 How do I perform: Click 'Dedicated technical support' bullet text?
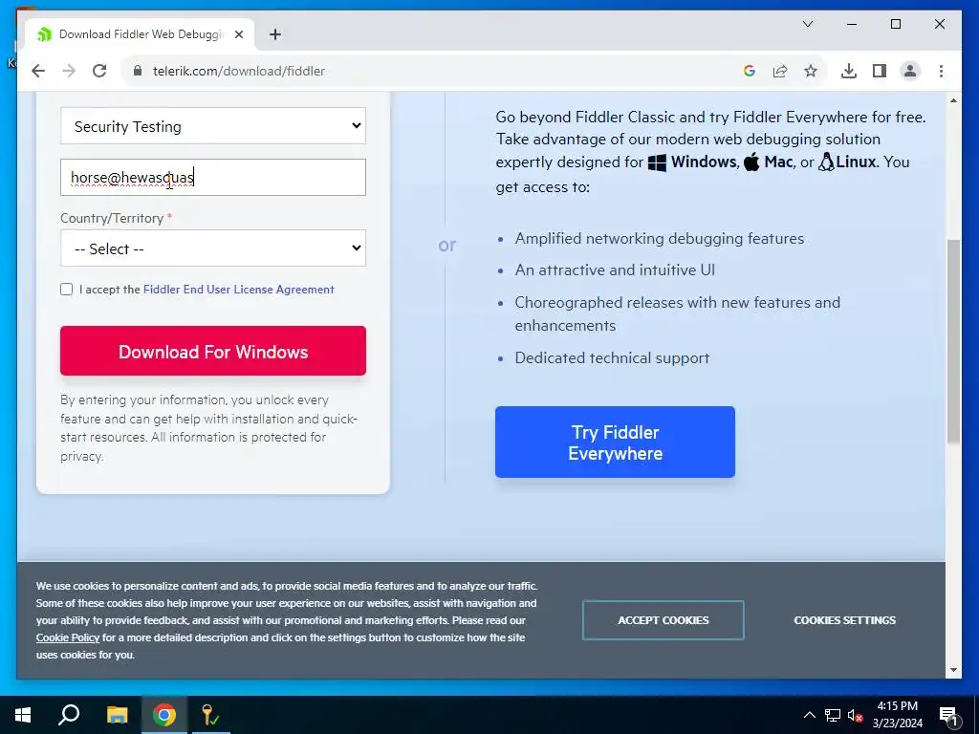(x=612, y=358)
